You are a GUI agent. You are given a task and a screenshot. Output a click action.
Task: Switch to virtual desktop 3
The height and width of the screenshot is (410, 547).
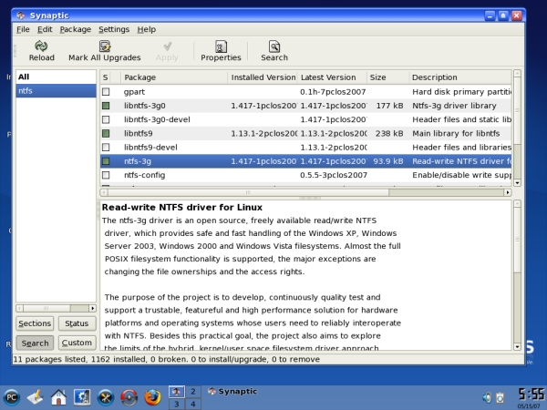point(177,404)
